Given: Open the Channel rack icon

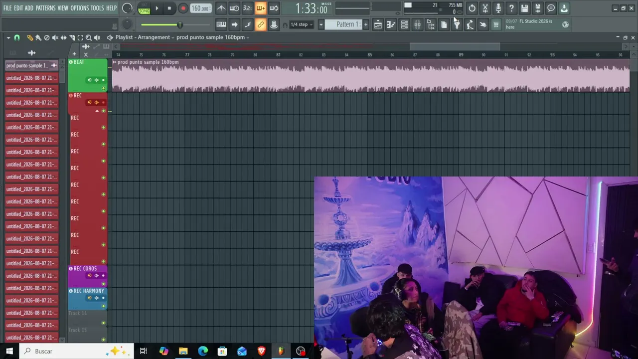Looking at the screenshot, I should [x=404, y=24].
